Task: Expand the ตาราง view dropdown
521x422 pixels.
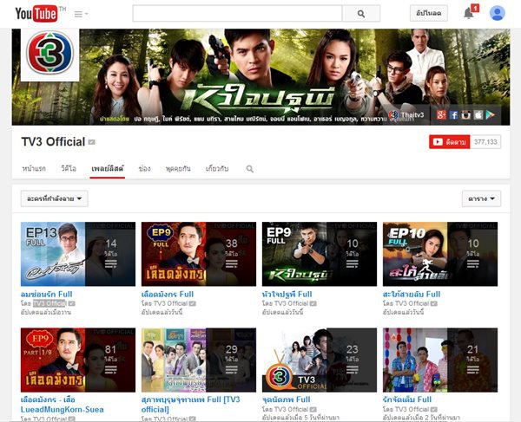Action: (481, 198)
